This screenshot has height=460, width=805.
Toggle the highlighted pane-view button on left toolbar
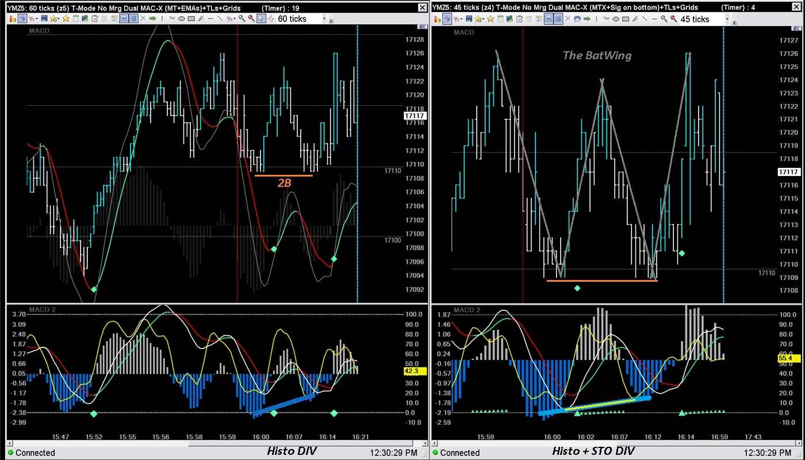point(123,18)
